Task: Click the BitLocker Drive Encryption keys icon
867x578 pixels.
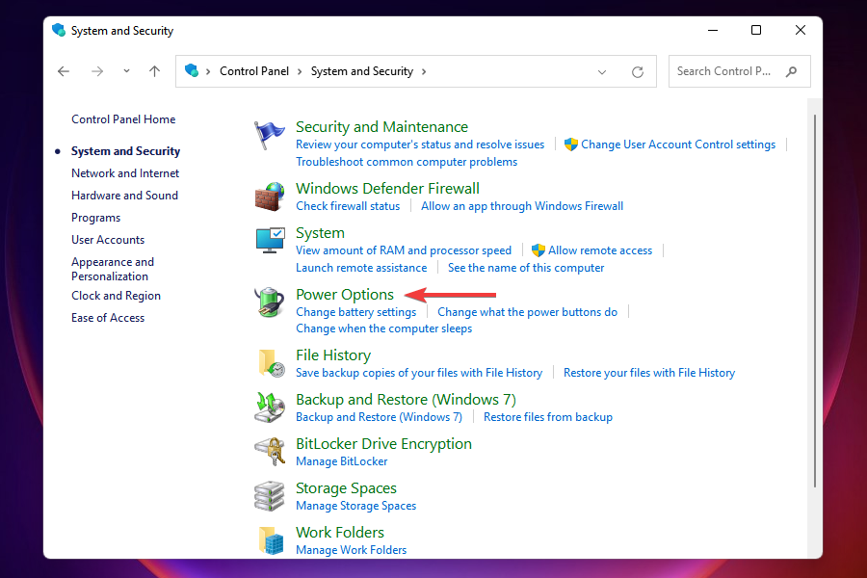Action: tap(270, 452)
